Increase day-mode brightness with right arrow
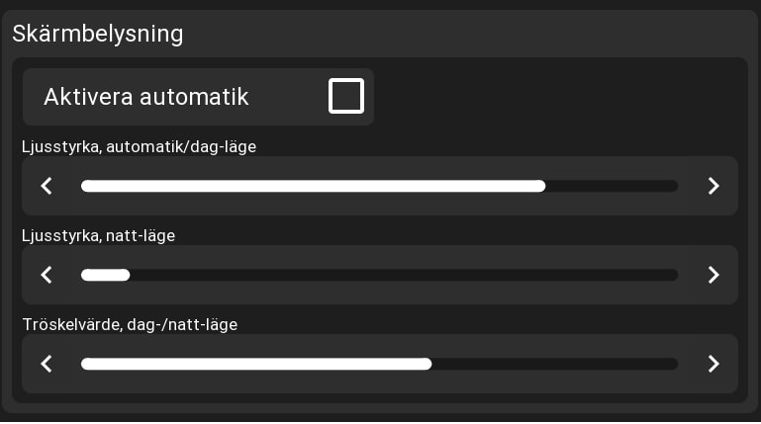Image resolution: width=761 pixels, height=424 pixels. point(713,186)
